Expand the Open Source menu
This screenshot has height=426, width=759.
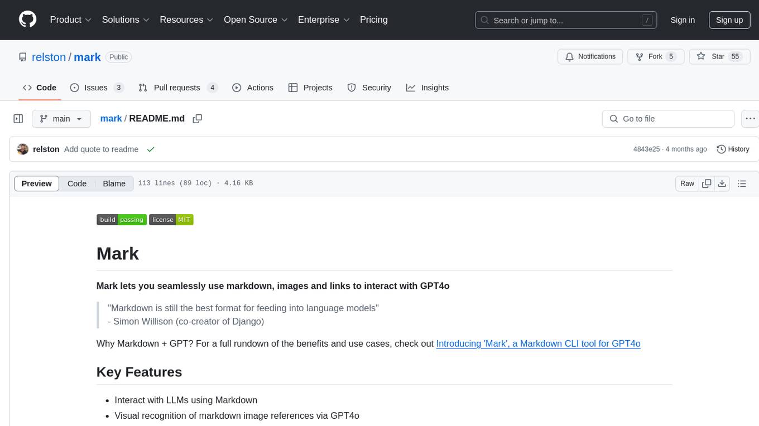256,20
